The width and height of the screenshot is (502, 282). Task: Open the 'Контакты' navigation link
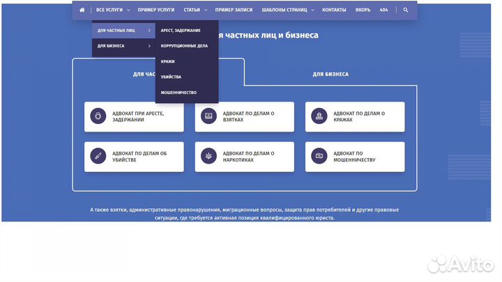click(x=334, y=10)
